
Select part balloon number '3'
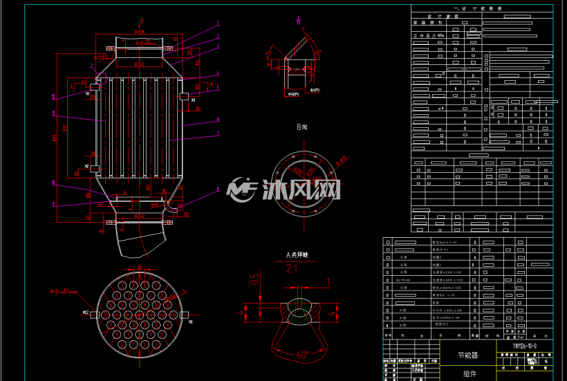(218, 46)
